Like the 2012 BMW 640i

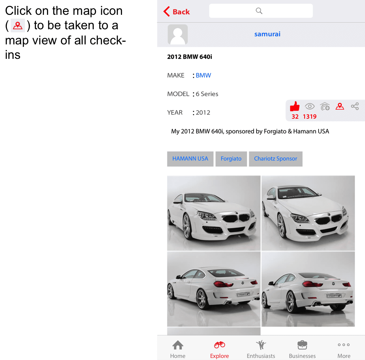(x=295, y=106)
